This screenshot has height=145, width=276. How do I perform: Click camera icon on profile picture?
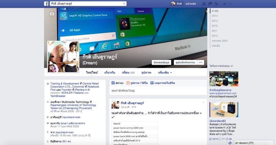52,68
